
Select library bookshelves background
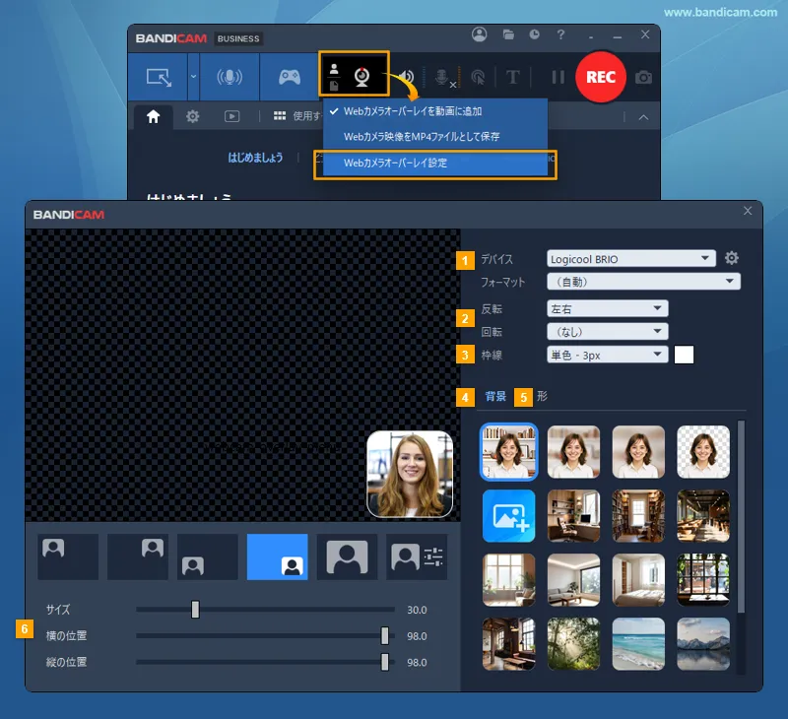(x=638, y=516)
